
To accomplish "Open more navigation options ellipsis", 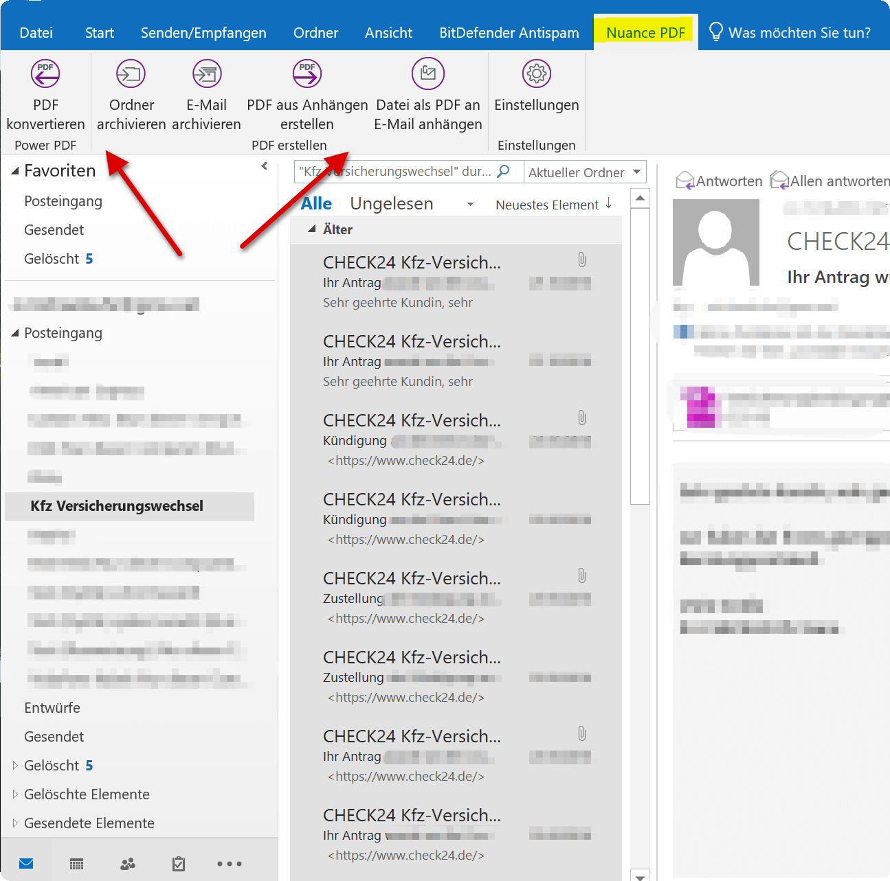I will [230, 864].
